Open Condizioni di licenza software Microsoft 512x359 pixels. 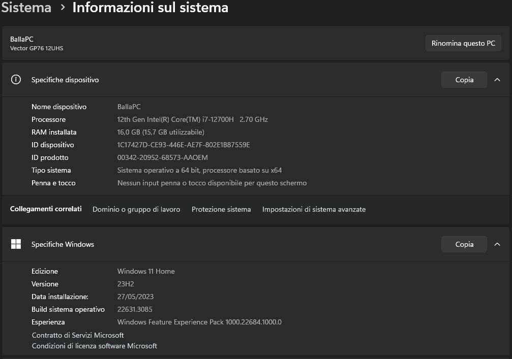coord(94,346)
